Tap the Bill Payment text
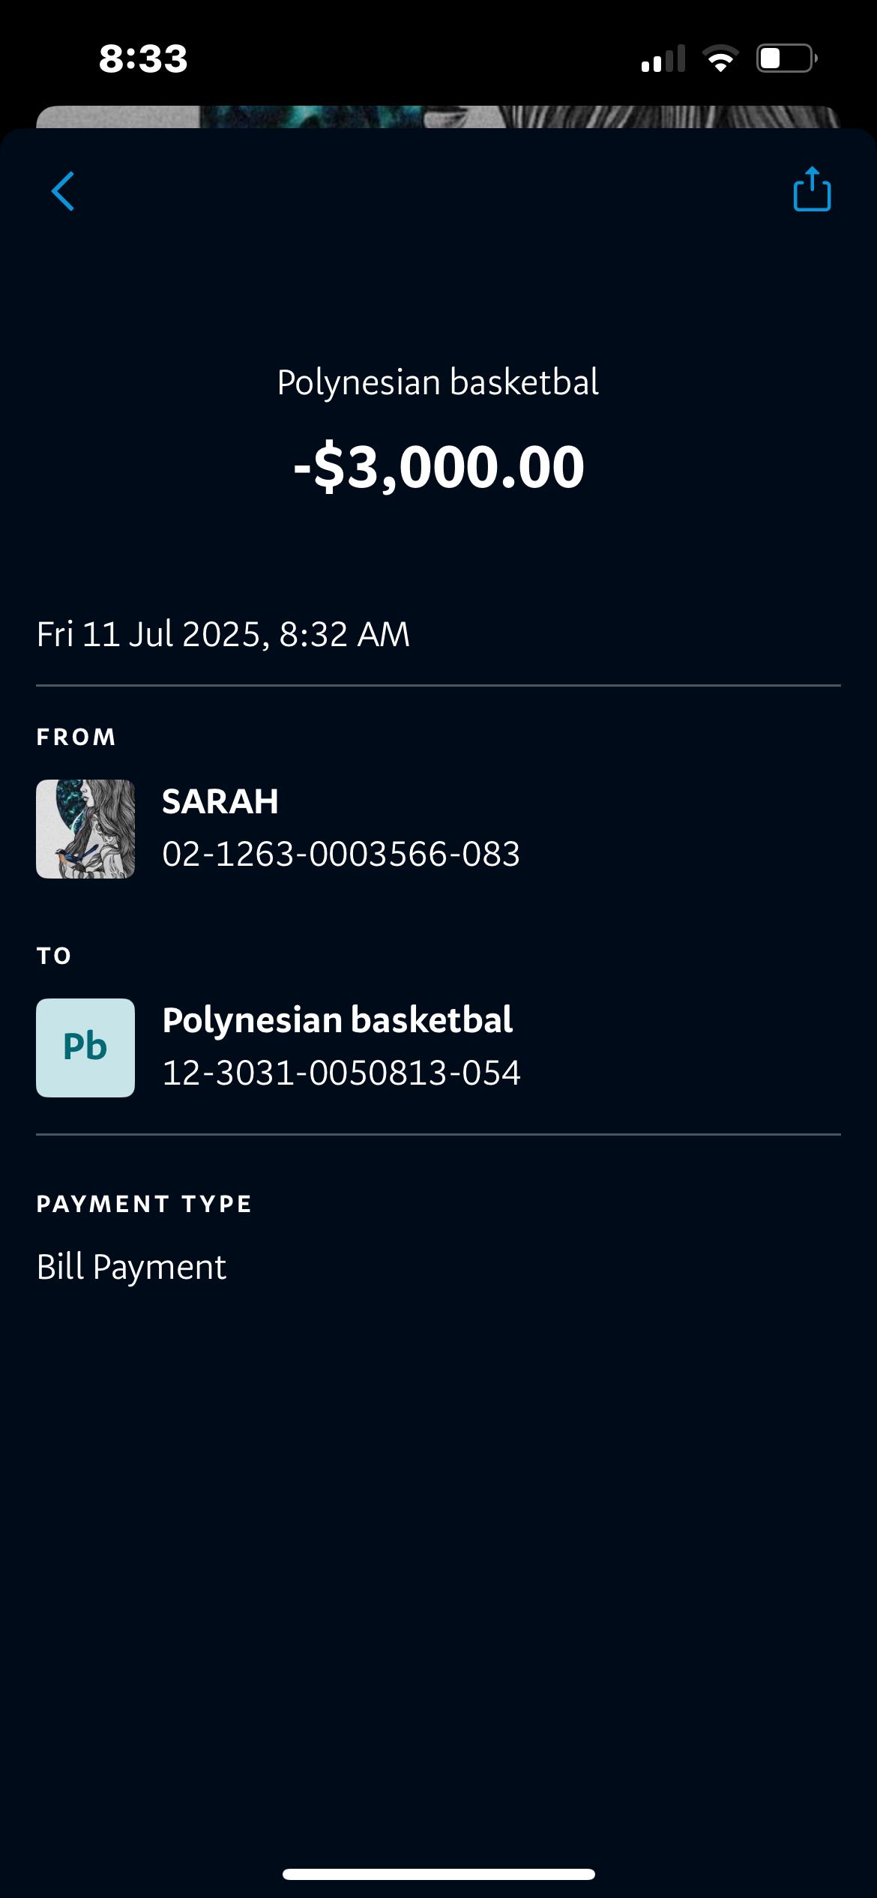This screenshot has height=1898, width=877. [131, 1267]
